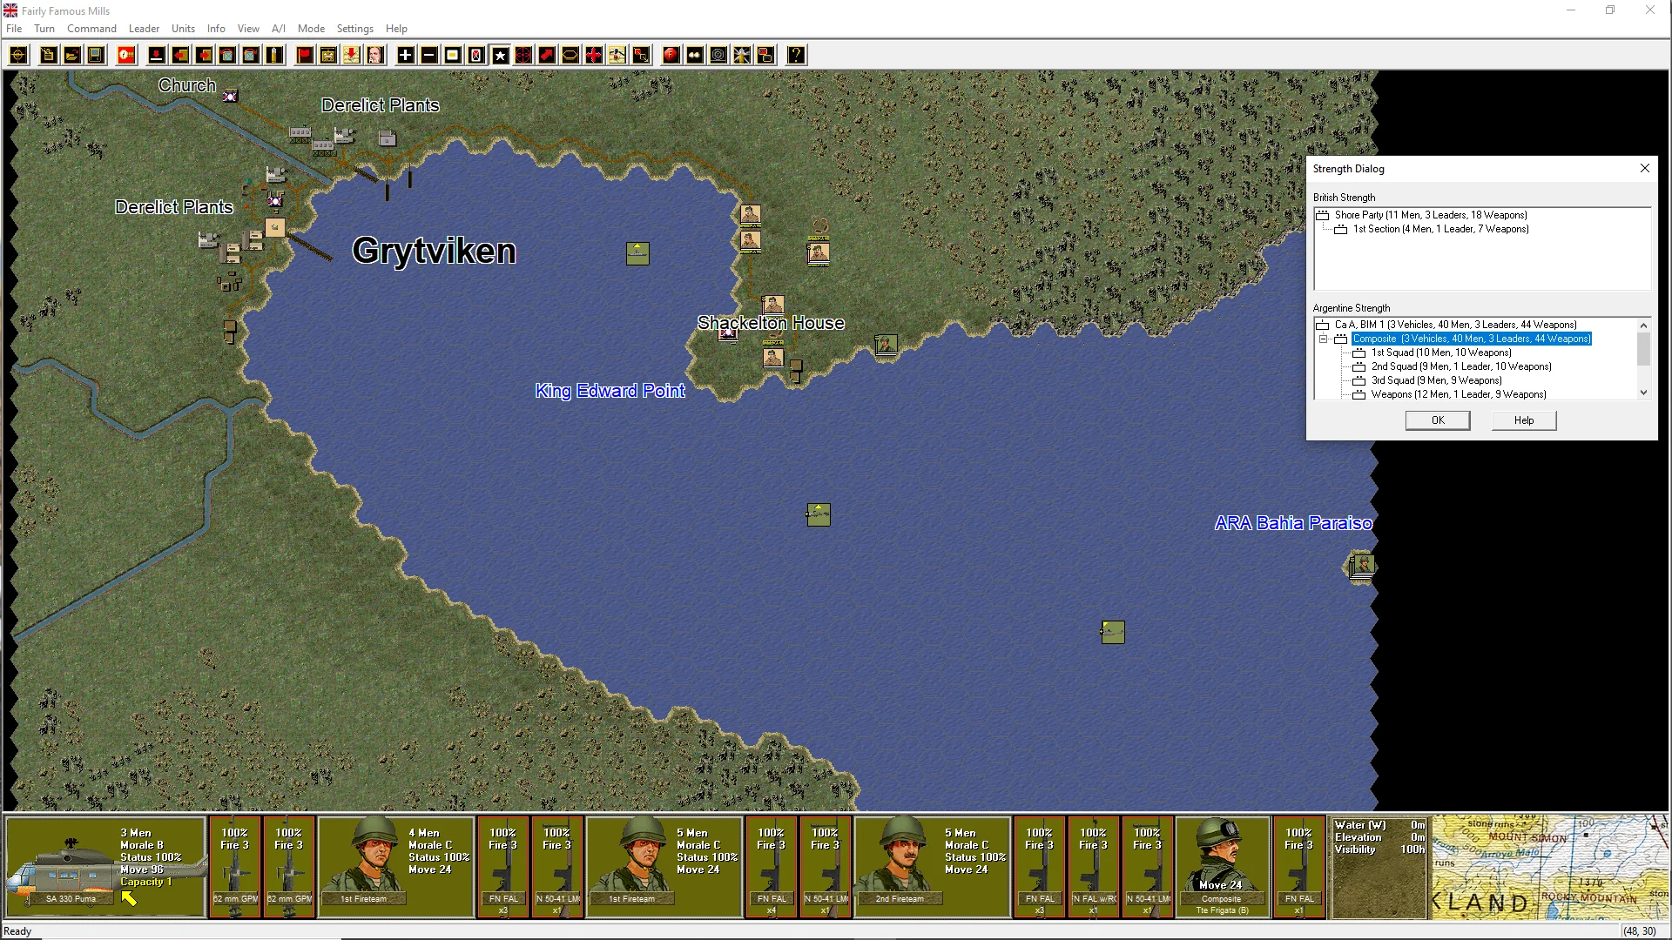
Task: Open the Units menu
Action: click(183, 29)
